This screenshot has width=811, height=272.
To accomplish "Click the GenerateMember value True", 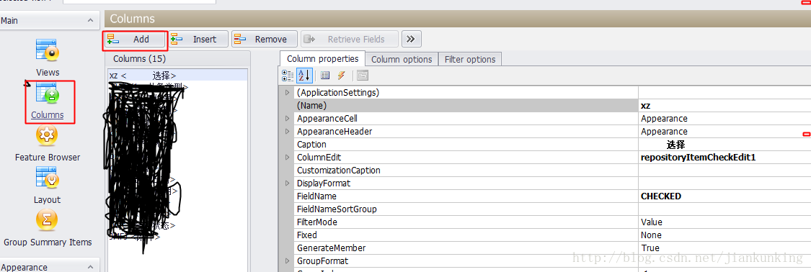I will click(x=724, y=248).
